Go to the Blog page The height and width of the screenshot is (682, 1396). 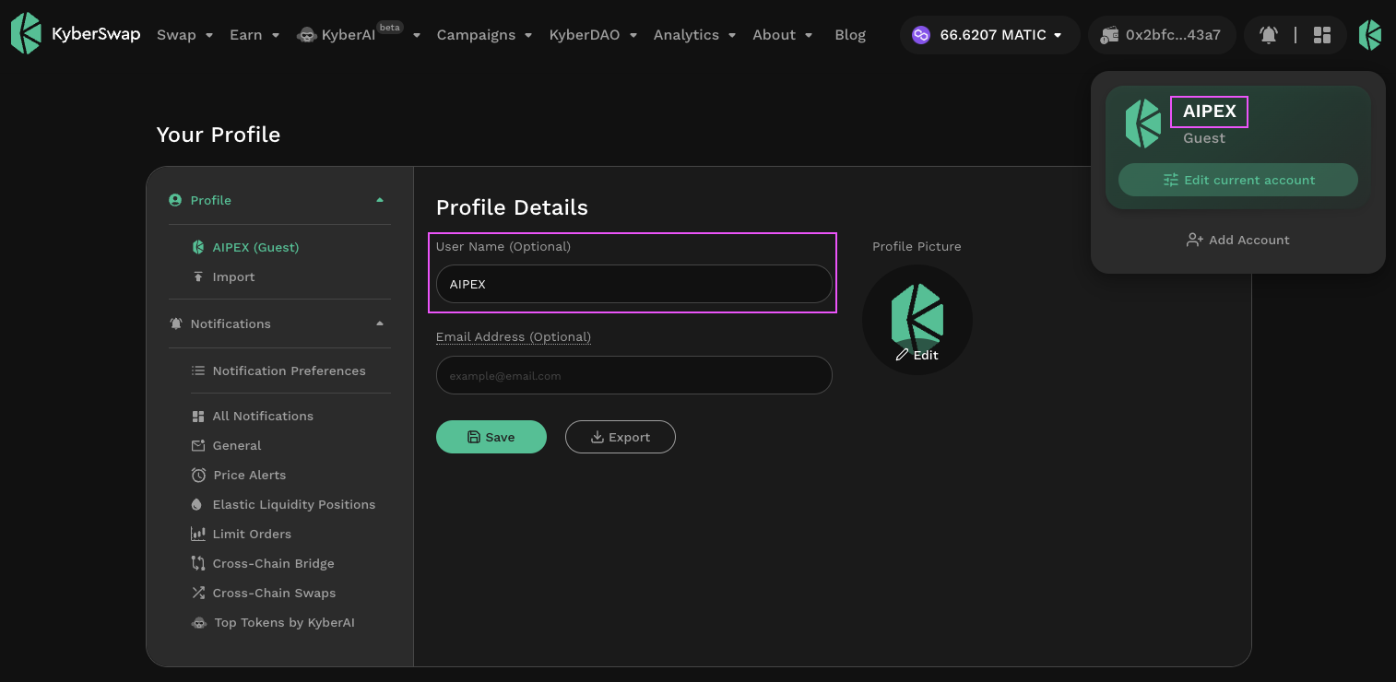pos(849,35)
